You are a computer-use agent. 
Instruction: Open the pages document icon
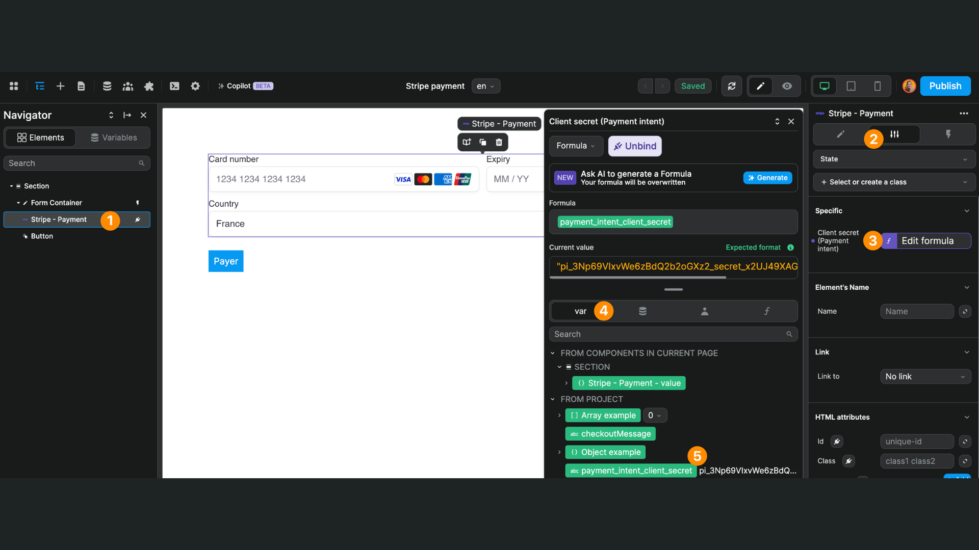coord(81,86)
